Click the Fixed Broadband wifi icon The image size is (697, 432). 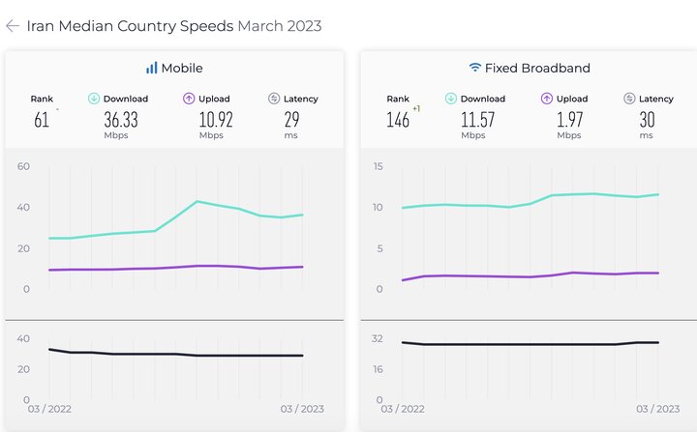475,68
